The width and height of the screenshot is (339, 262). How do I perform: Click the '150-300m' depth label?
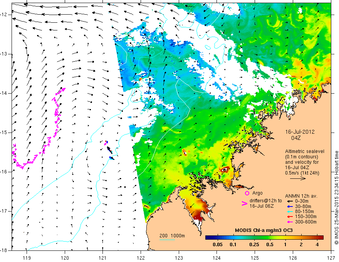306,217
